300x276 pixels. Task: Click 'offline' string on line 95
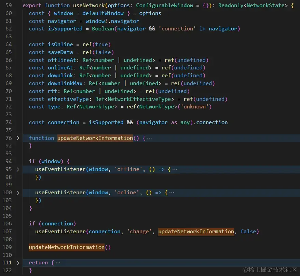pos(128,169)
